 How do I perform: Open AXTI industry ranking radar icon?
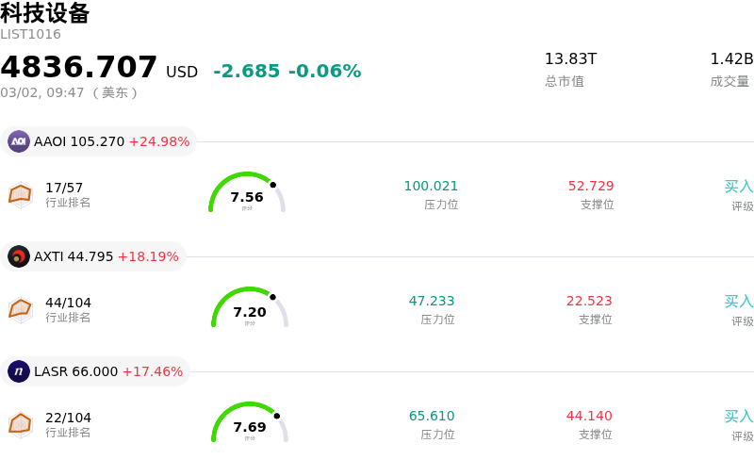click(x=20, y=309)
